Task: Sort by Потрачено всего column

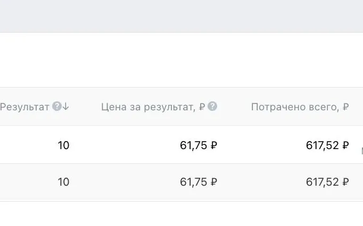Action: [x=300, y=107]
